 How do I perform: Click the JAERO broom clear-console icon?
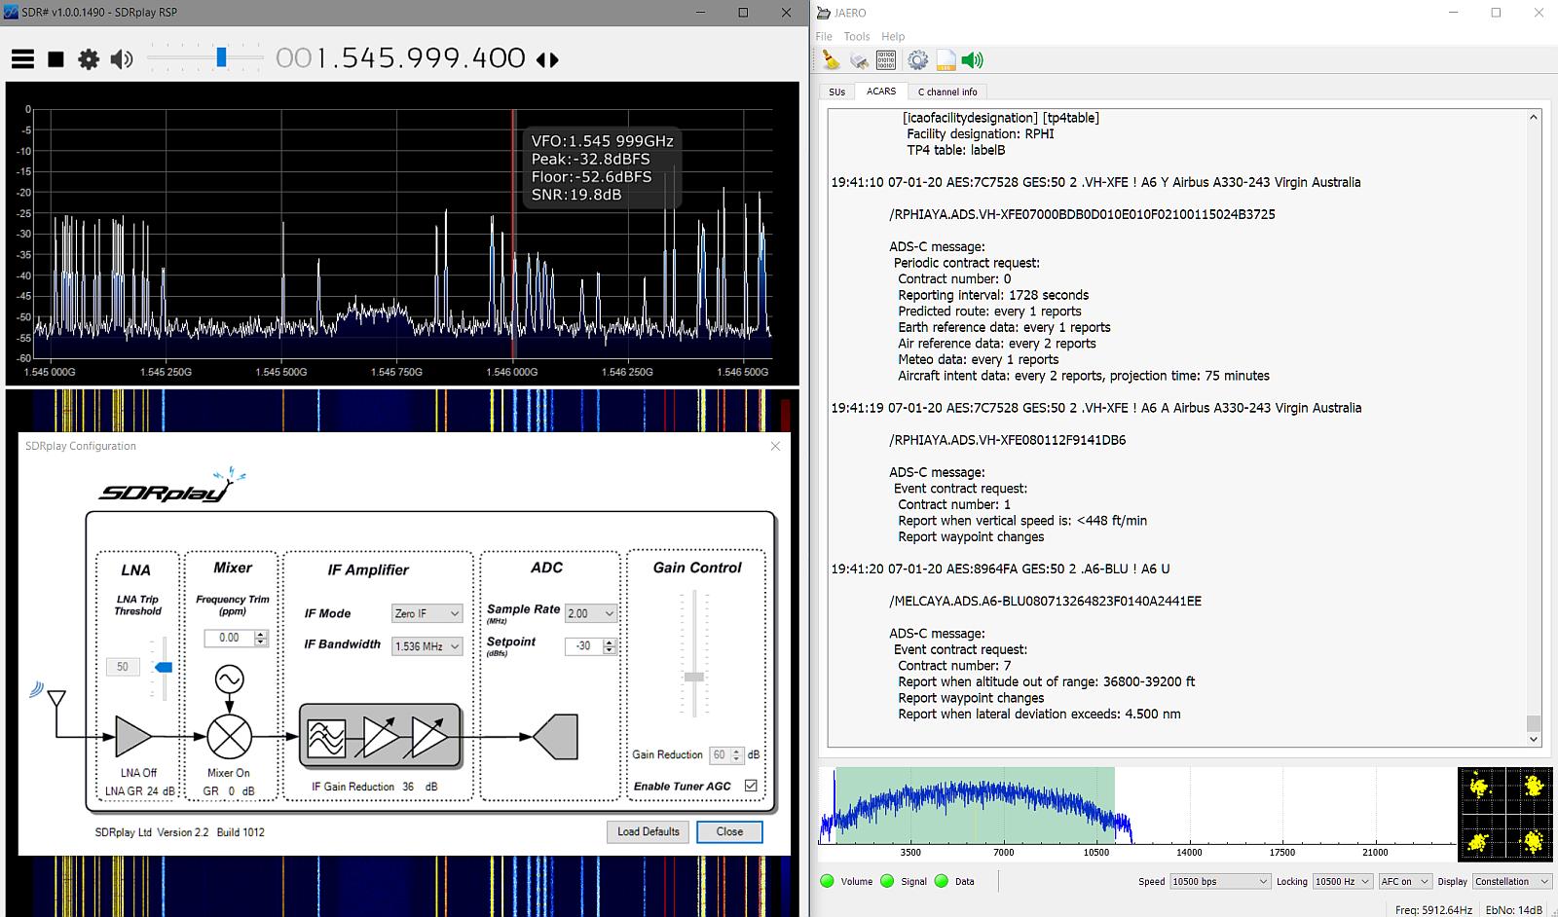[831, 60]
